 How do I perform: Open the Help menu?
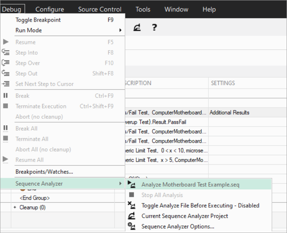point(209,9)
